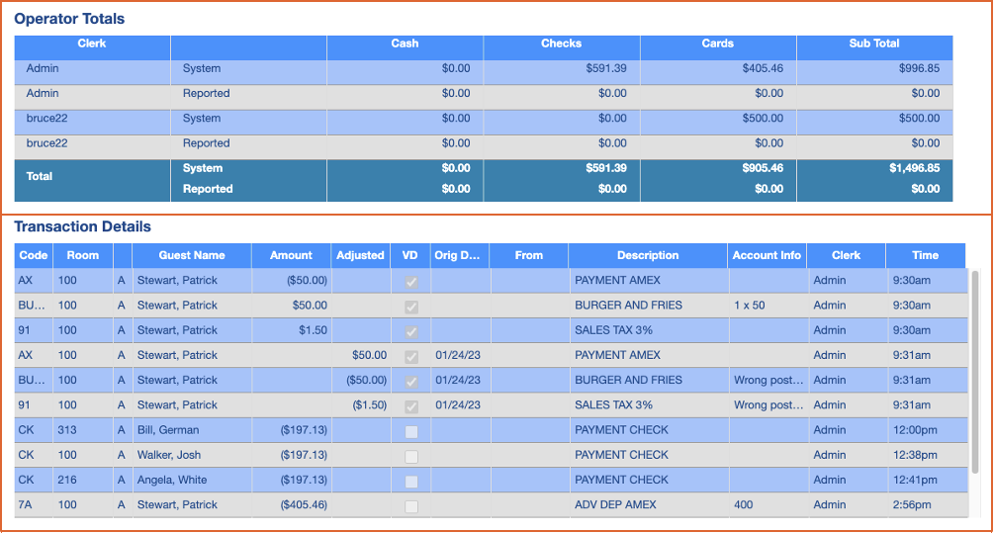994x533 pixels.
Task: Click the Account Info column header
Action: (767, 255)
